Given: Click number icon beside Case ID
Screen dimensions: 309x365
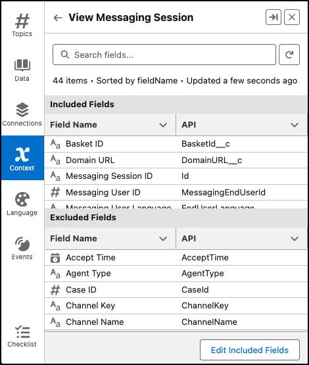Looking at the screenshot, I should pos(55,290).
